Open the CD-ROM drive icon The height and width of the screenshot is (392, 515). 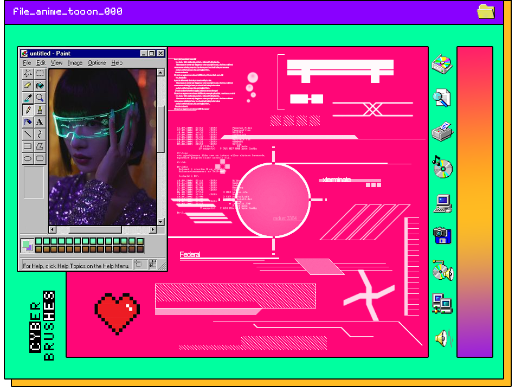442,64
